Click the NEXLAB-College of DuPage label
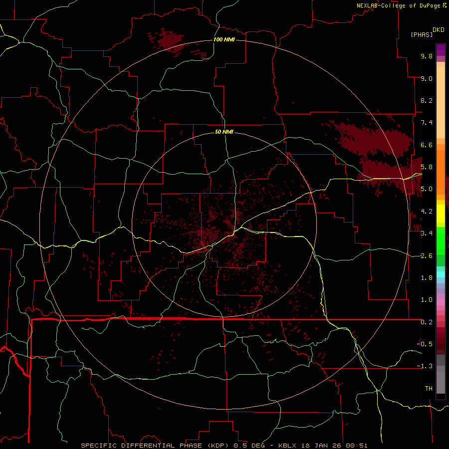 tap(398, 5)
